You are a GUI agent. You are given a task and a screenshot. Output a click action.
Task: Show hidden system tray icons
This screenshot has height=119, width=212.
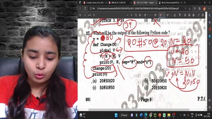click(x=181, y=115)
